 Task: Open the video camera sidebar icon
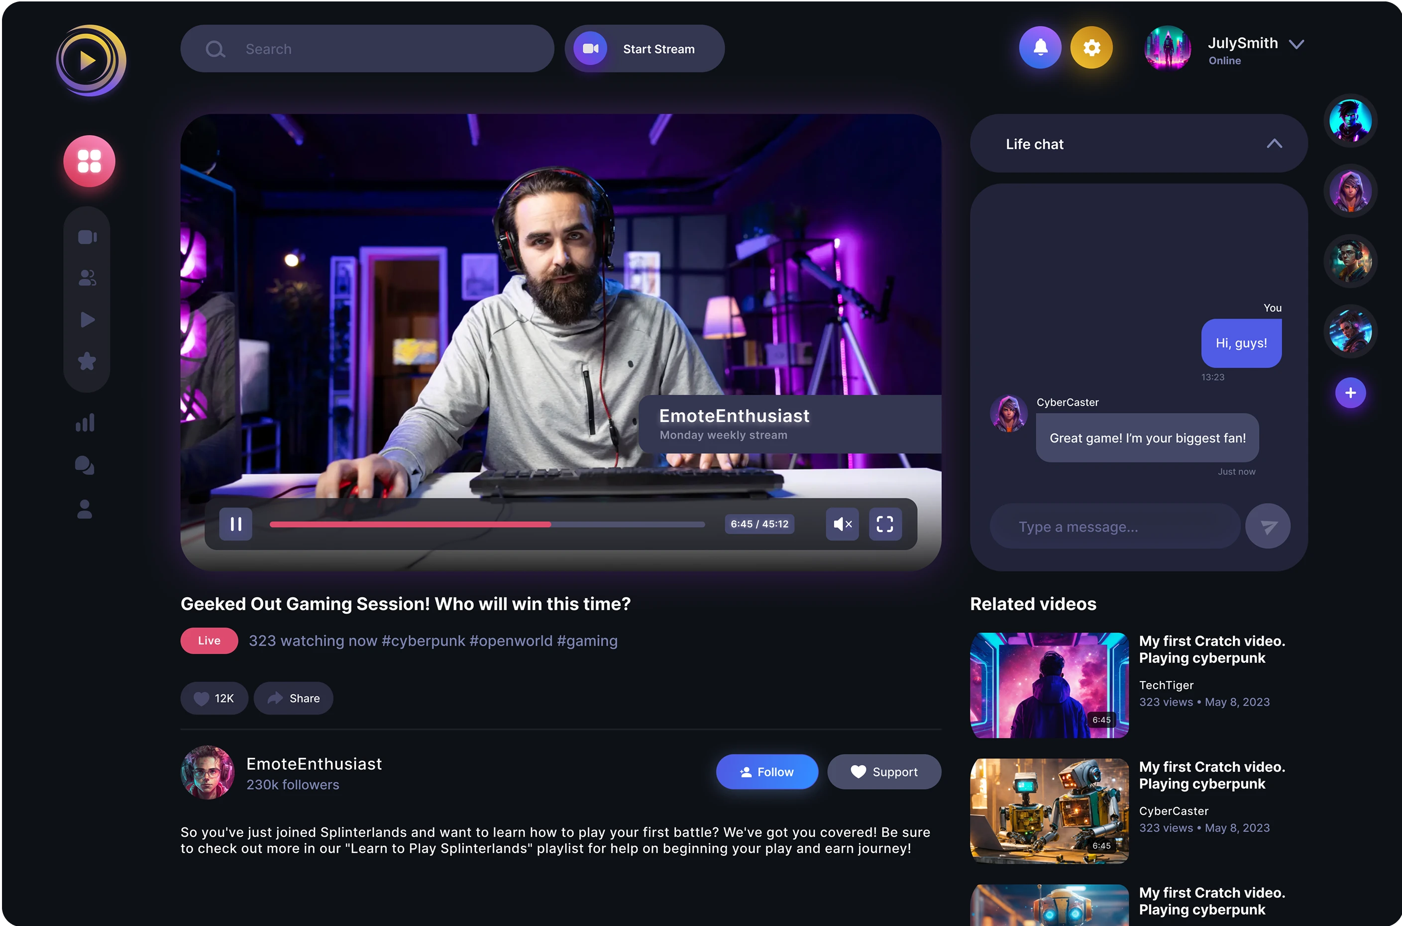[x=88, y=237]
